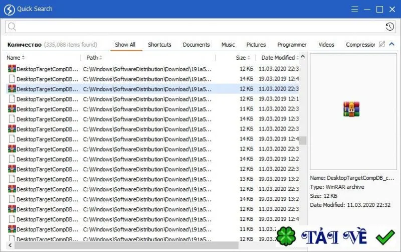Select the Show All tab
Image resolution: width=401 pixels, height=252 pixels.
point(125,45)
